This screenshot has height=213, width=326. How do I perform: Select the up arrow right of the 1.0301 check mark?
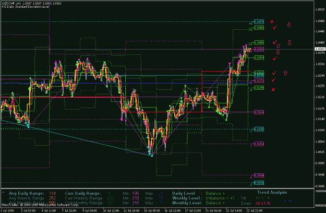point(285,73)
